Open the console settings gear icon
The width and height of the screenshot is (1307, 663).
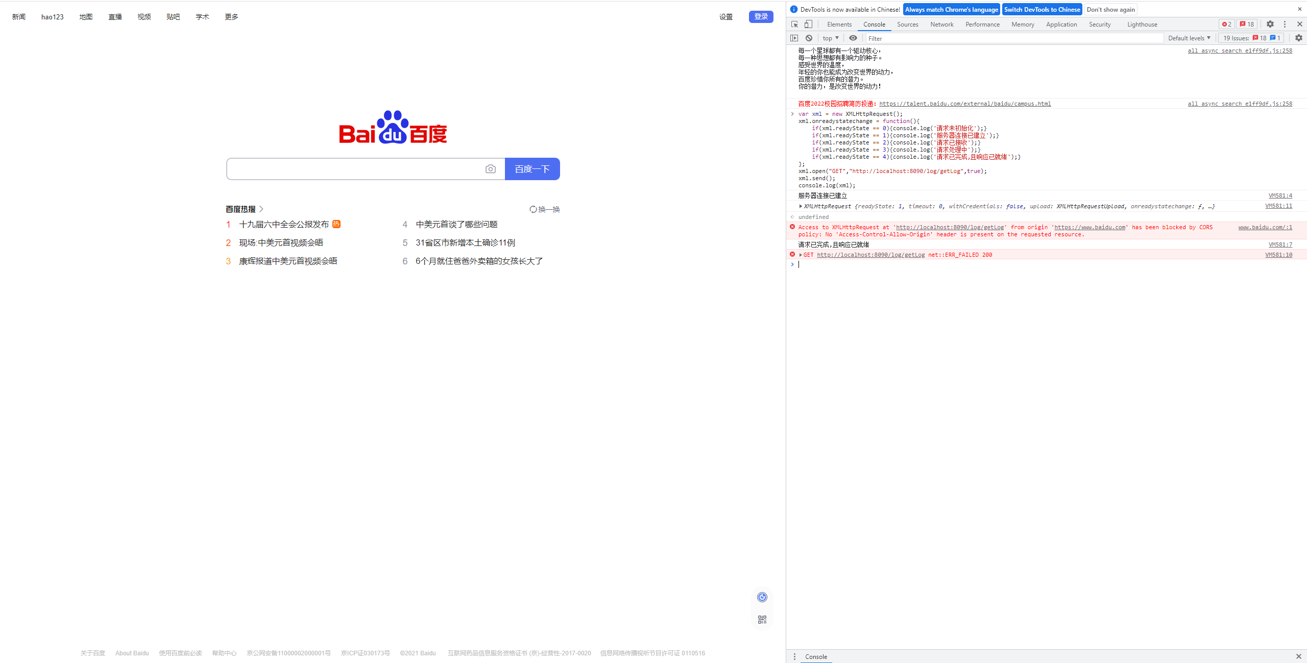point(1298,38)
